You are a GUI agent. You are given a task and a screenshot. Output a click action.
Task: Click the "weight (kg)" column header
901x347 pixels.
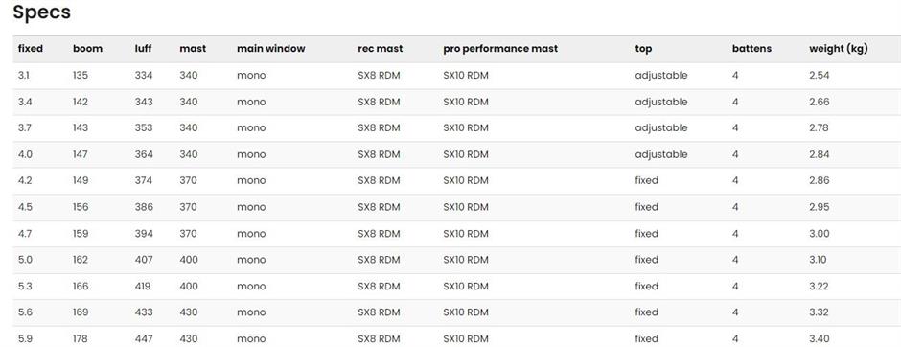point(838,49)
